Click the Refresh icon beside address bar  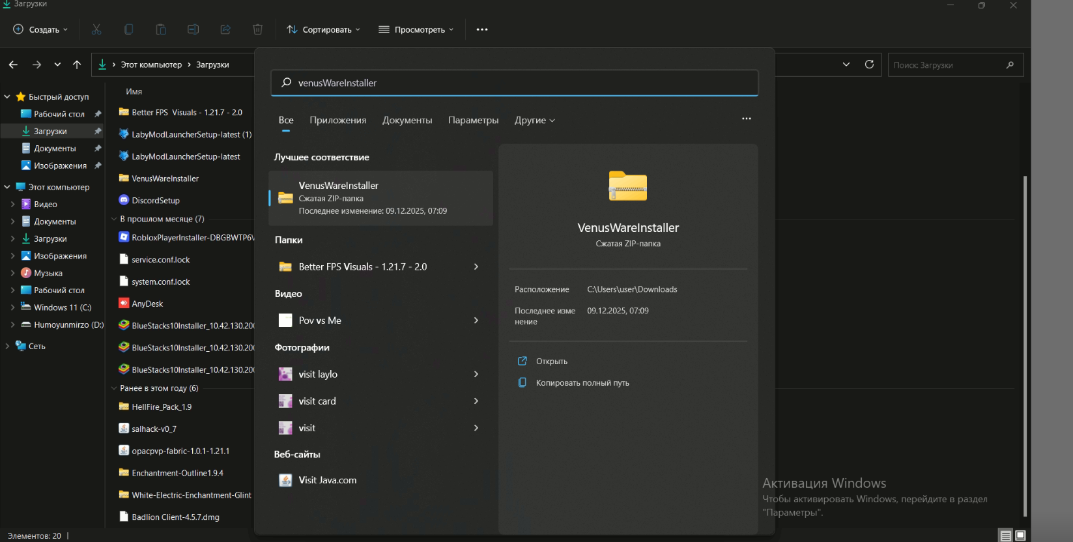(x=869, y=64)
